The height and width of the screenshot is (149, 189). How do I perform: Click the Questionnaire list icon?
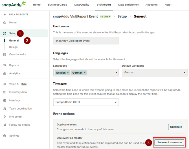(5, 54)
